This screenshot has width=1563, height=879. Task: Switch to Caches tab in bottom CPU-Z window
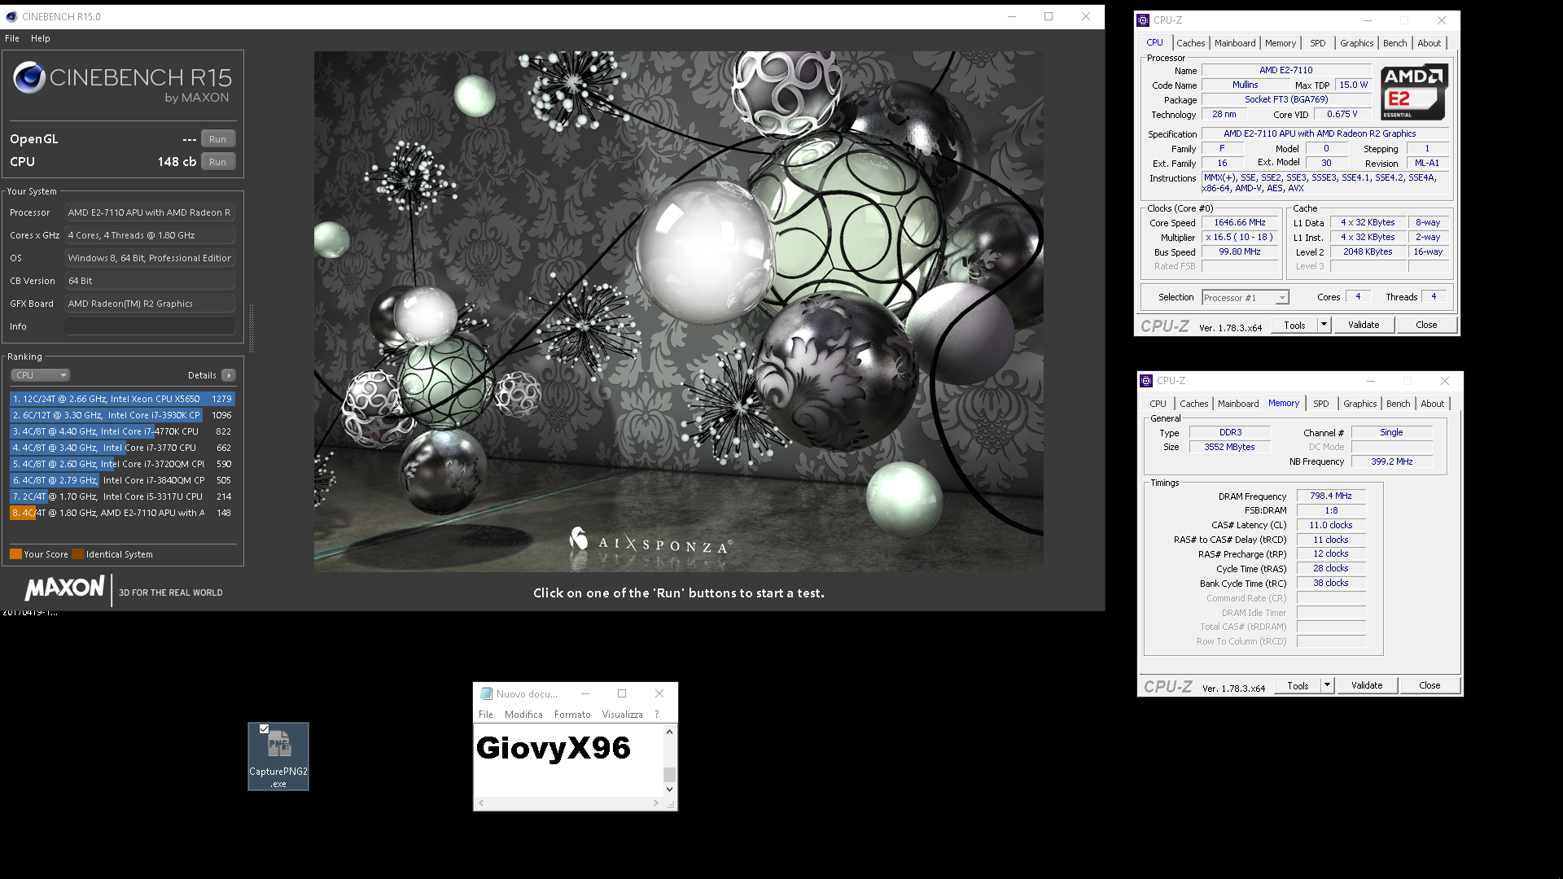click(1193, 404)
